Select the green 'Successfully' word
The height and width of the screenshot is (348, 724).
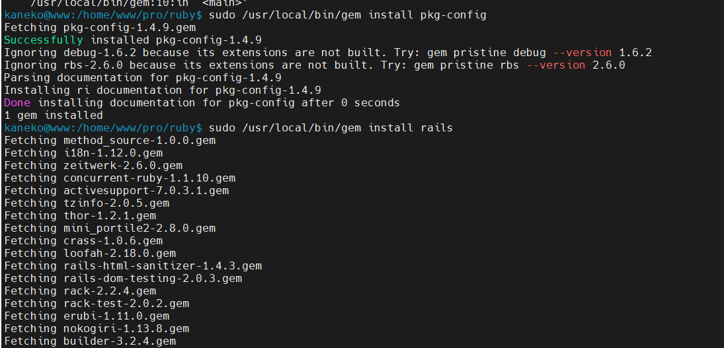click(x=44, y=40)
